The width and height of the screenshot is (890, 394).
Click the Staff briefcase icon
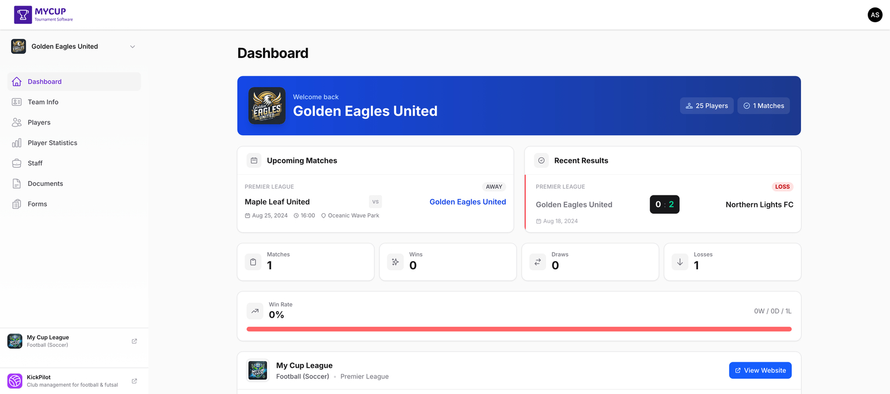[x=17, y=163]
